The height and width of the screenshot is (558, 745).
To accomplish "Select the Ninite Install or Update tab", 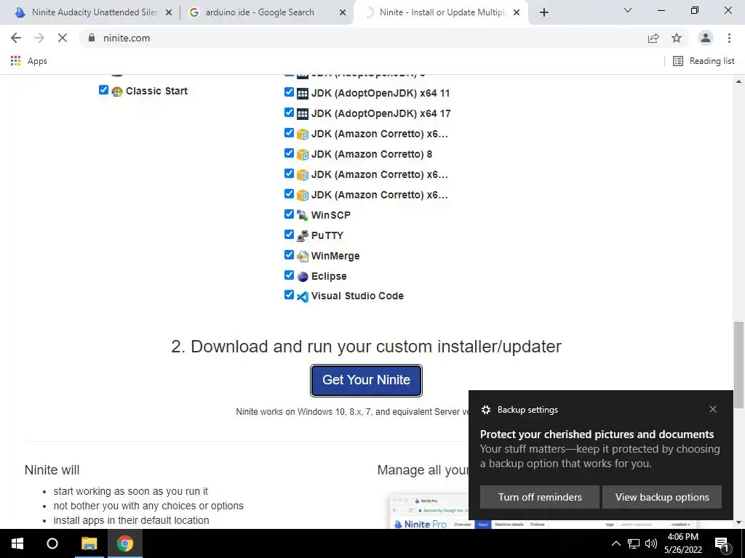I will 442,12.
